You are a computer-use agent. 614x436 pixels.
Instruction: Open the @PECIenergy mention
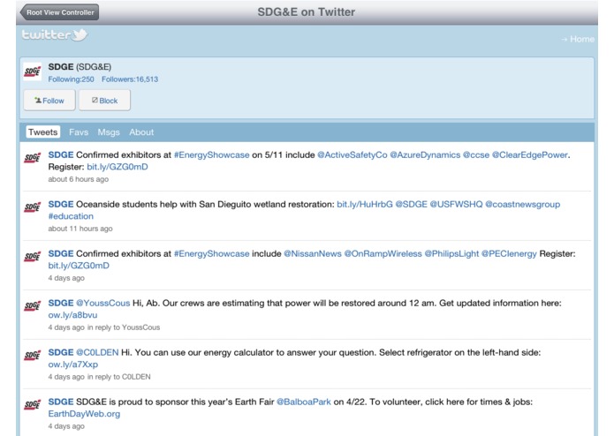click(x=509, y=254)
